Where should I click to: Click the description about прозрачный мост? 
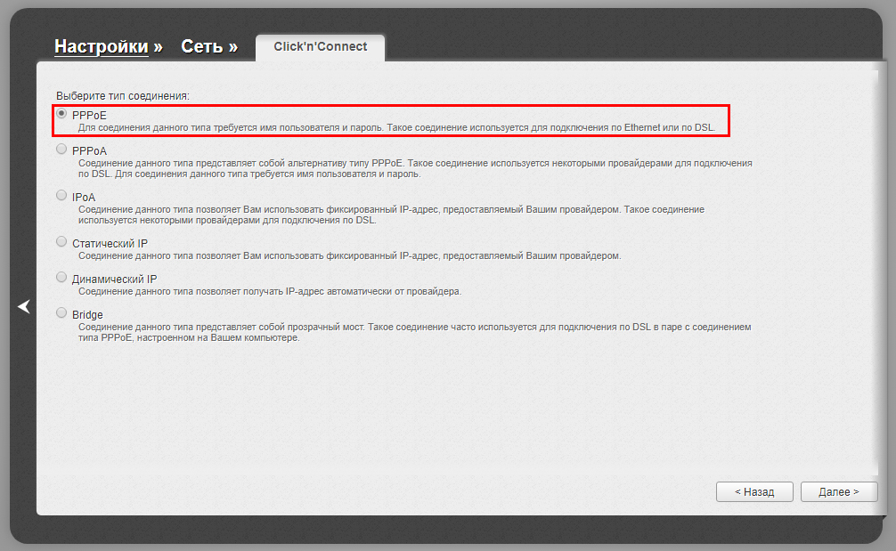tap(415, 332)
